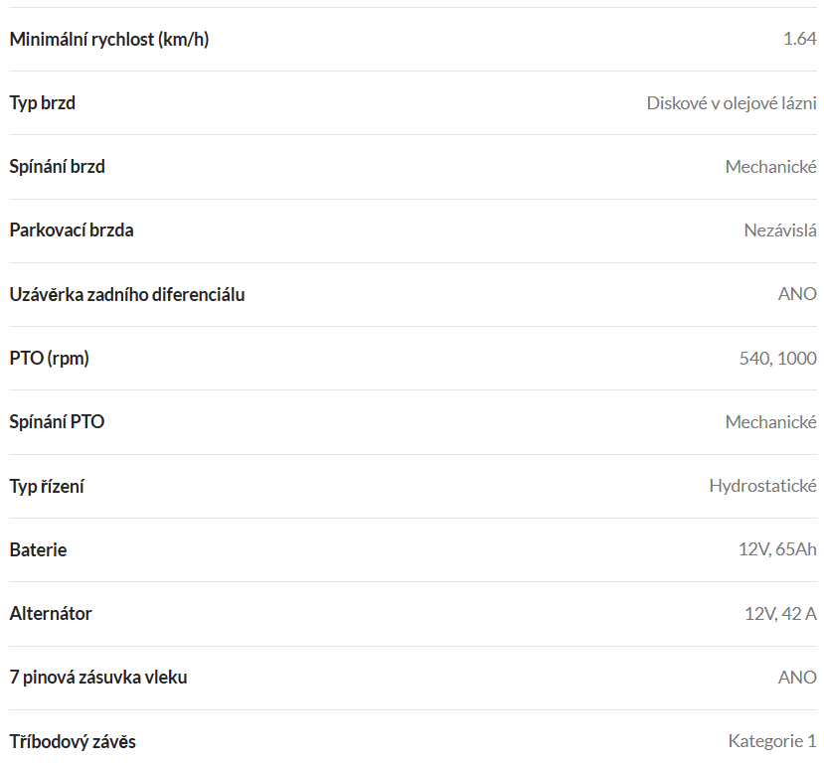Click the 12V, 42 A alternator value
The width and height of the screenshot is (824, 765).
click(780, 614)
